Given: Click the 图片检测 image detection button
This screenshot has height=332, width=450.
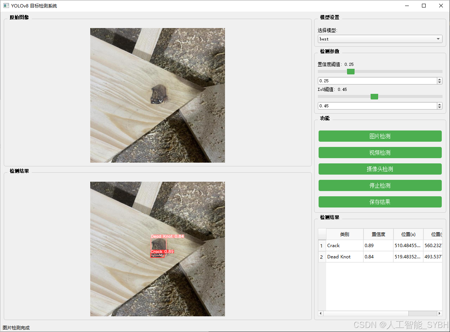Looking at the screenshot, I should (x=380, y=136).
